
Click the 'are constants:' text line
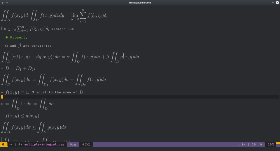coord(37,46)
